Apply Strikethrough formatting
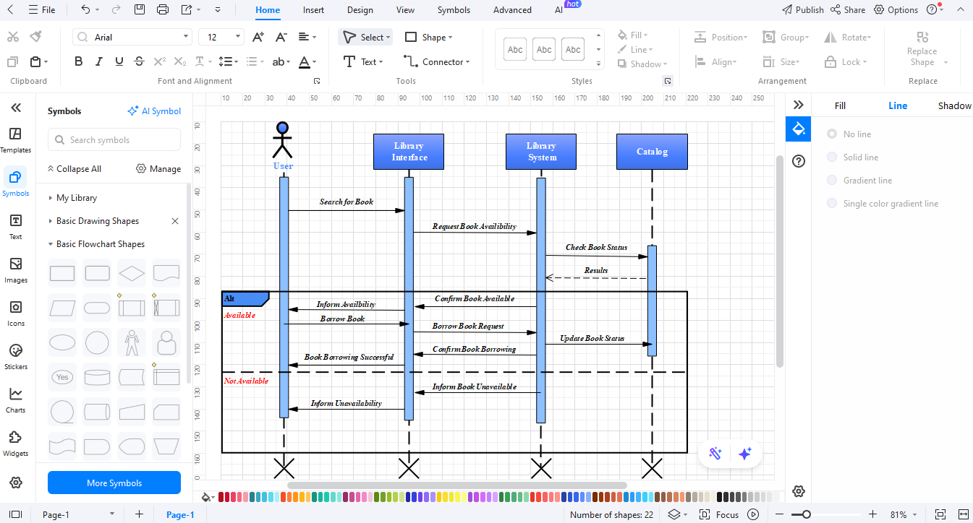The height and width of the screenshot is (523, 973). (140, 62)
